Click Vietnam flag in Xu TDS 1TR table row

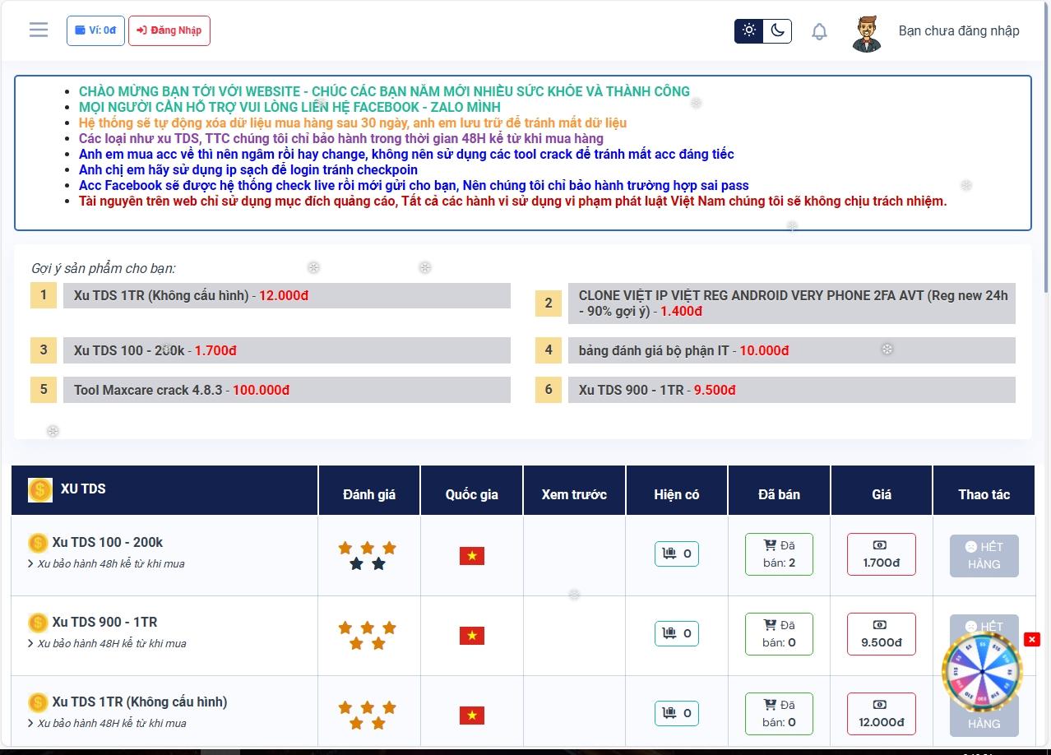[472, 716]
